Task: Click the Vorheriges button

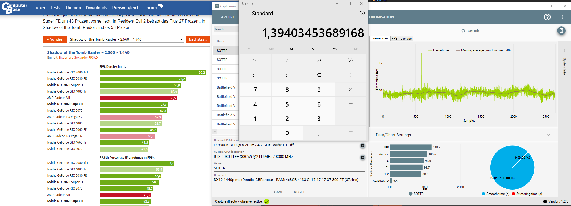Action: click(x=55, y=39)
